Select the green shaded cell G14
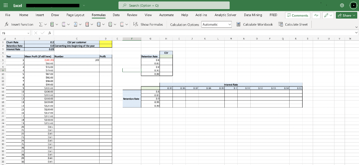Screen dimensions: 359x165 150,88
